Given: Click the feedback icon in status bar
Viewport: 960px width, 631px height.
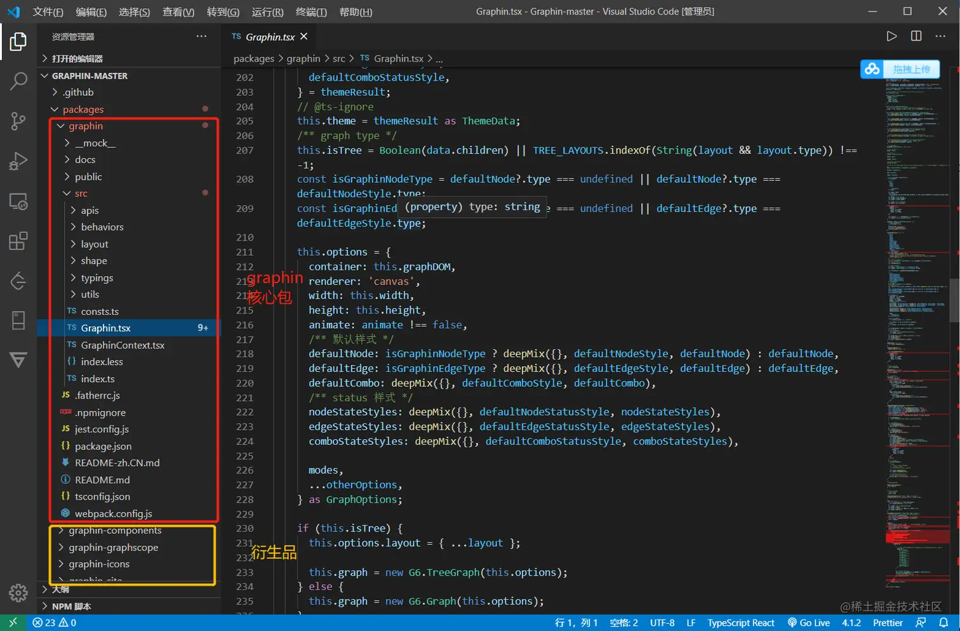Looking at the screenshot, I should click(x=921, y=623).
